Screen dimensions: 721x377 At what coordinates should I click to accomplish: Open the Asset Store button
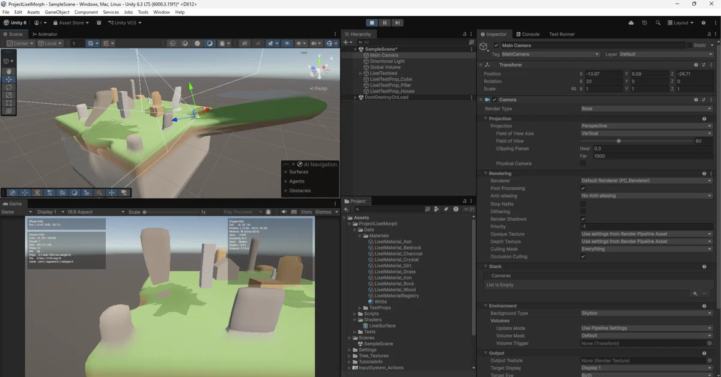click(x=70, y=23)
